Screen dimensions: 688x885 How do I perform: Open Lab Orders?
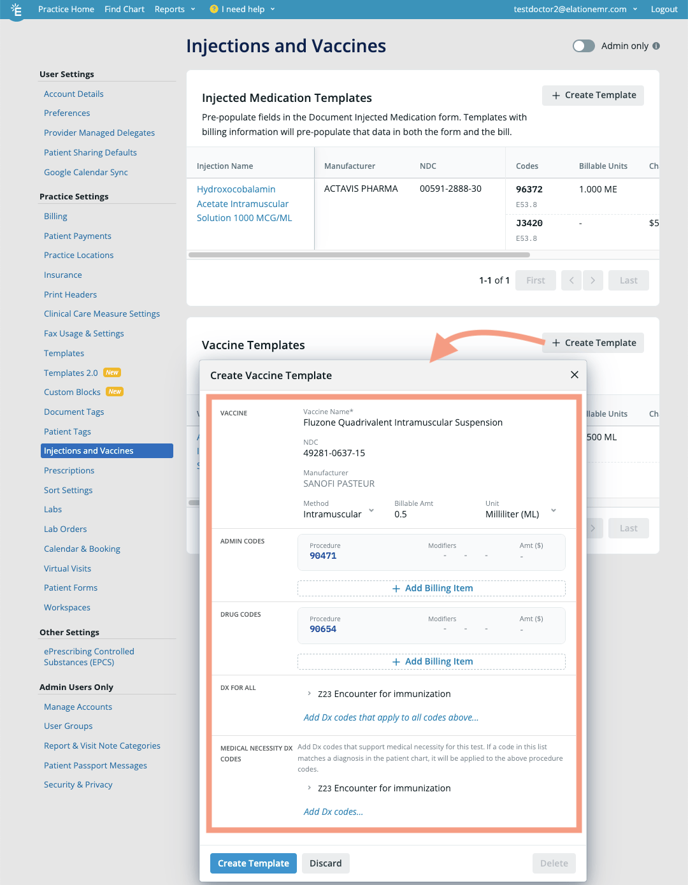[65, 529]
